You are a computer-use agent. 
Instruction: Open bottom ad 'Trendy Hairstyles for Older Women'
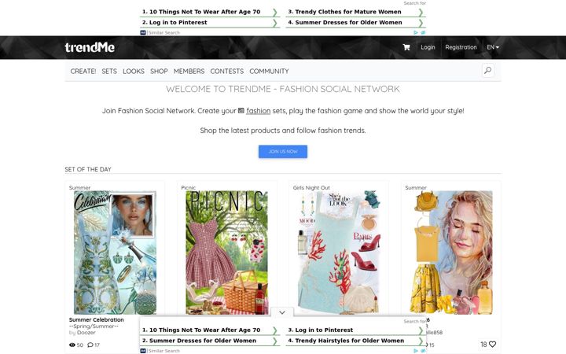click(x=355, y=341)
